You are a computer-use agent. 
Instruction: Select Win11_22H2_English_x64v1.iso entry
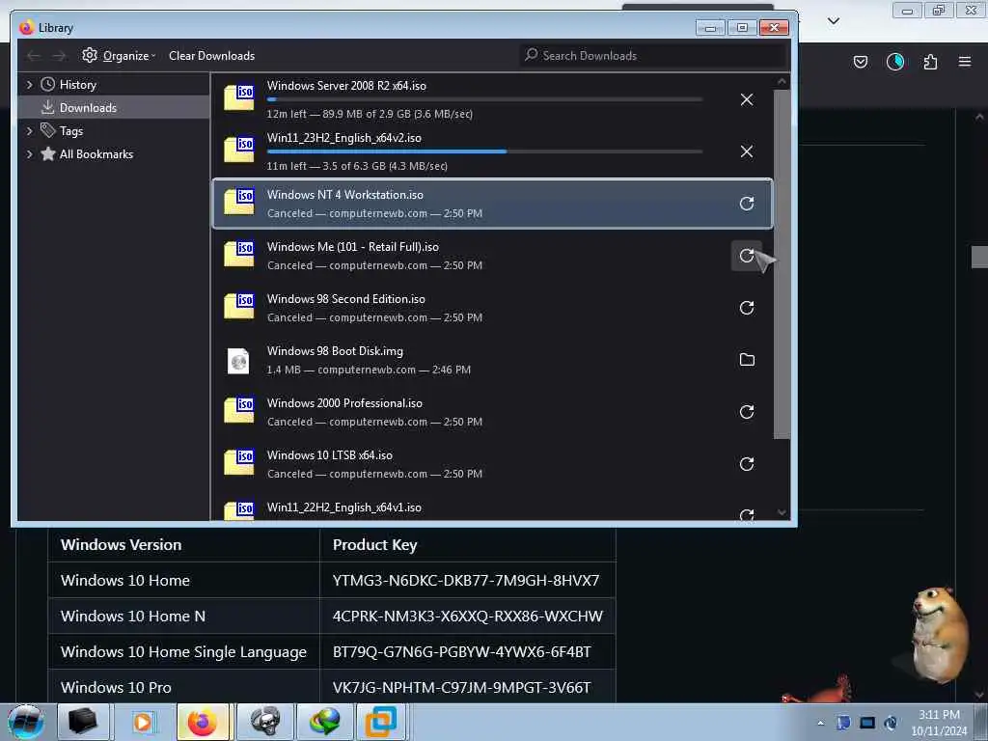492,508
